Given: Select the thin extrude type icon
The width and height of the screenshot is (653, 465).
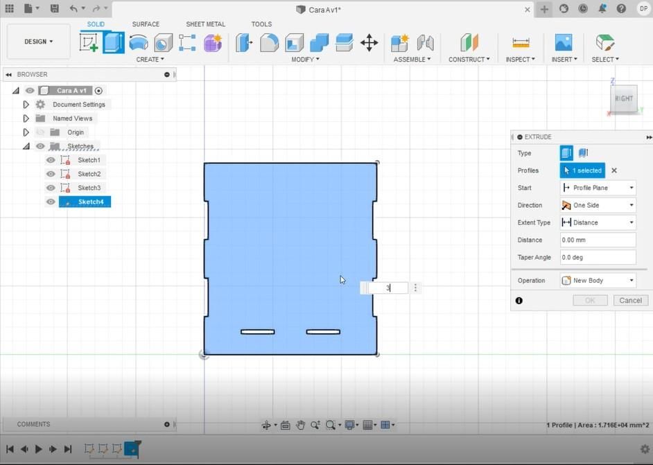Looking at the screenshot, I should (x=583, y=152).
